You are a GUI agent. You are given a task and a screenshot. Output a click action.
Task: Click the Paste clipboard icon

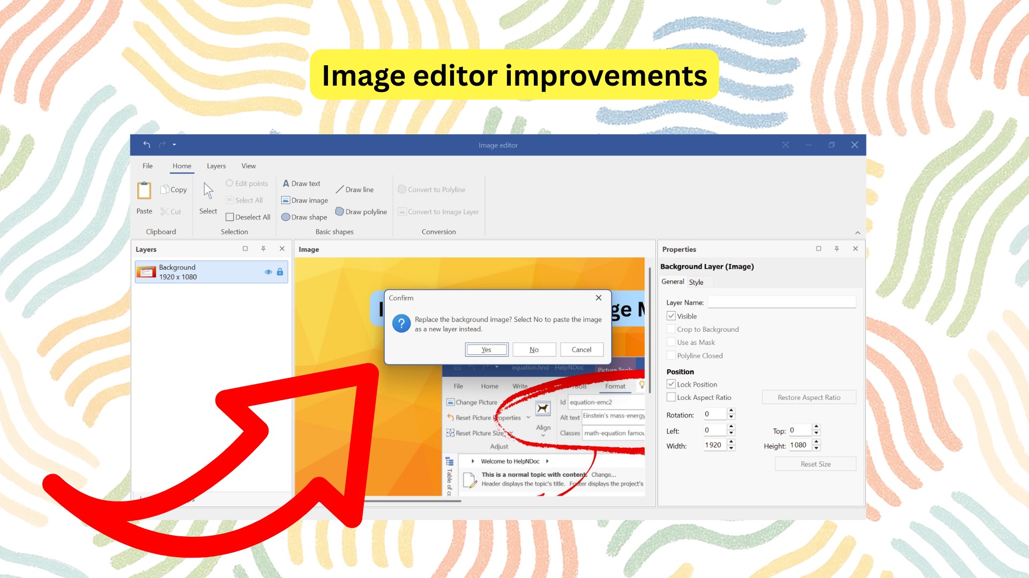[x=144, y=191]
